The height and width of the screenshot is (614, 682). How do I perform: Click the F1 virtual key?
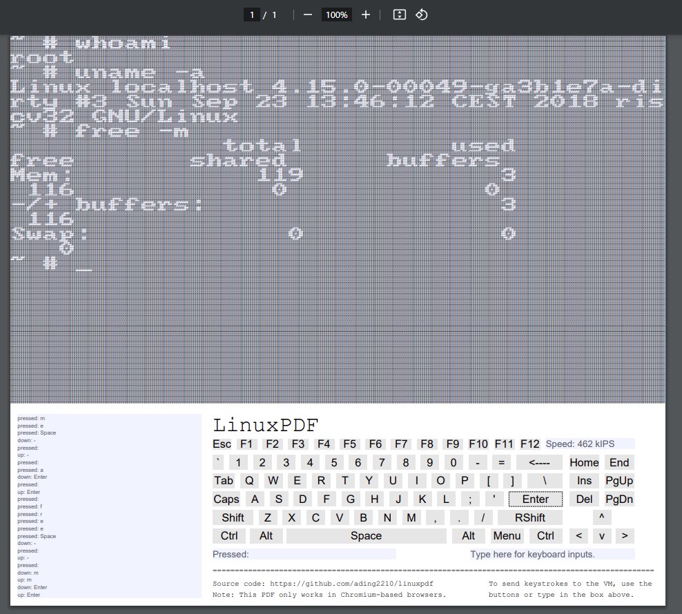[x=246, y=444]
